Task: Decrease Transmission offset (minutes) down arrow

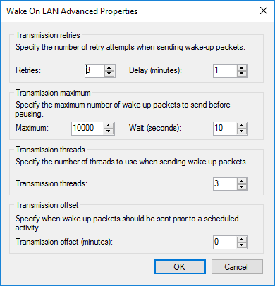Action: [242, 245]
